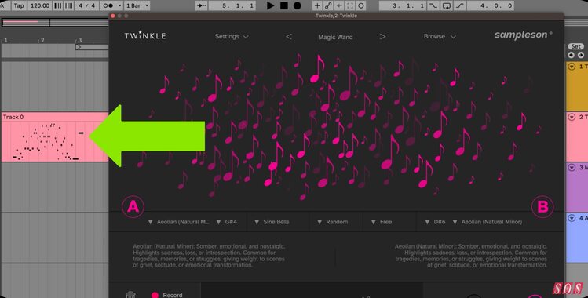Go to the previous Twinkle preset
Image resolution: width=588 pixels, height=298 pixels.
tap(288, 37)
